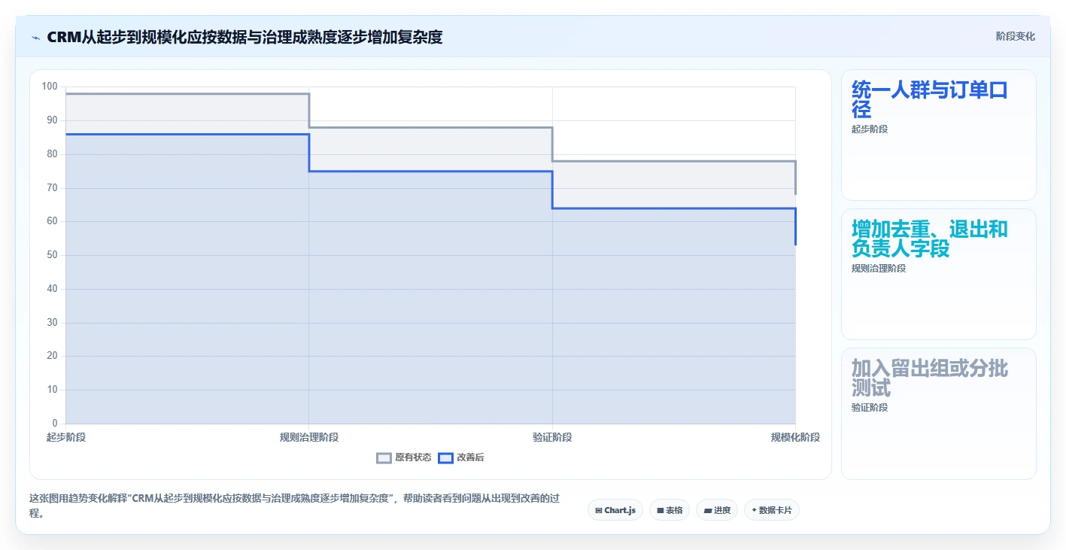Select the 表格 tag chip
The width and height of the screenshot is (1066, 550).
click(x=670, y=510)
